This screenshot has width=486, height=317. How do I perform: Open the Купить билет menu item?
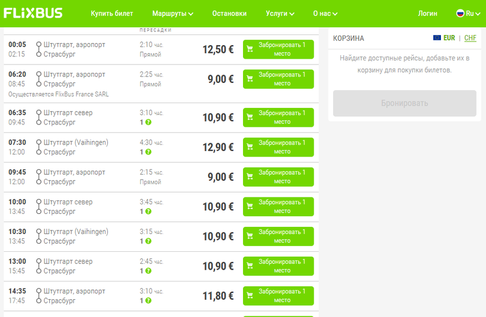[112, 13]
